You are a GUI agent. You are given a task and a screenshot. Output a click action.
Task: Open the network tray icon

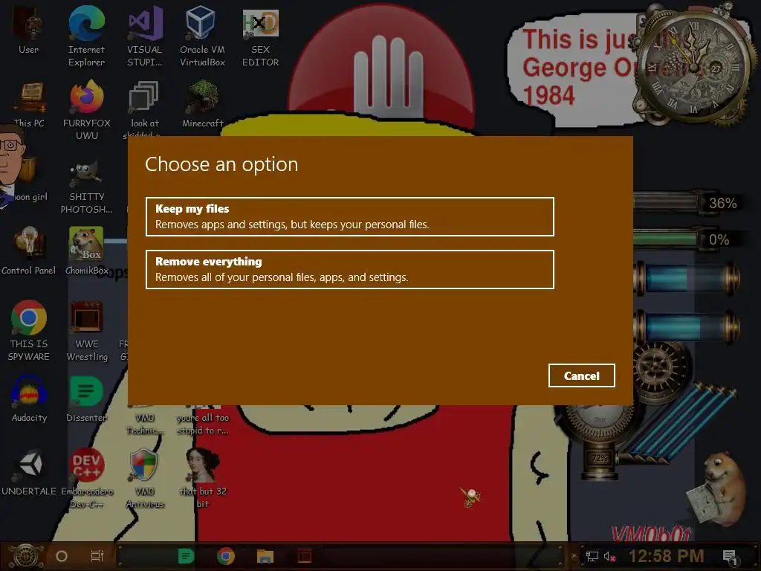point(592,556)
